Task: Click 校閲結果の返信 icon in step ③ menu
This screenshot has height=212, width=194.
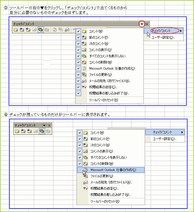Action: point(84,87)
